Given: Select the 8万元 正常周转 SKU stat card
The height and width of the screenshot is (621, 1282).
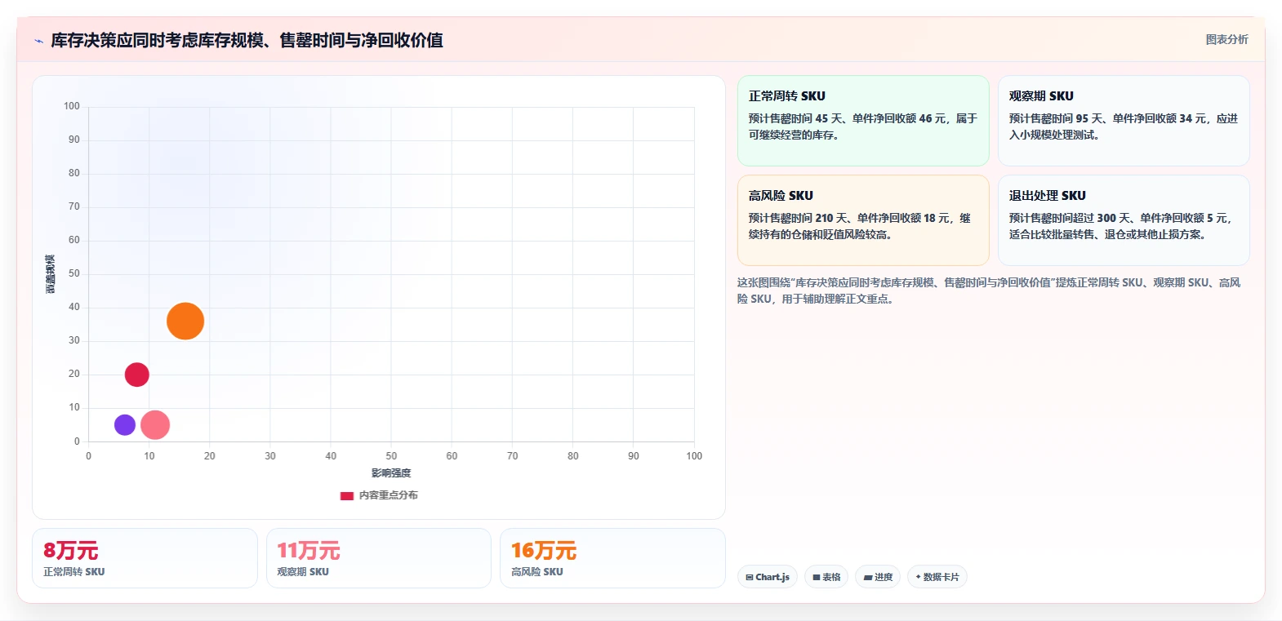Looking at the screenshot, I should point(145,558).
